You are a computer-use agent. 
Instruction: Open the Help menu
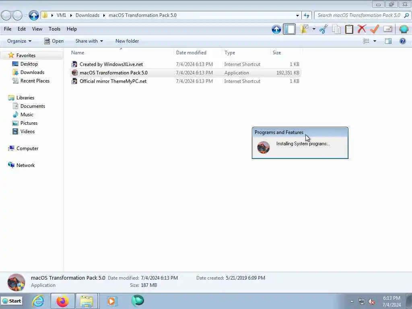pos(72,29)
